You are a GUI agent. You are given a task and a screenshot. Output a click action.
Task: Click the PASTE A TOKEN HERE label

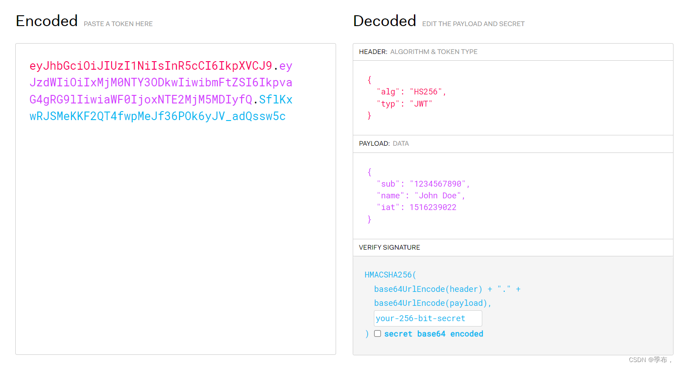pos(118,24)
